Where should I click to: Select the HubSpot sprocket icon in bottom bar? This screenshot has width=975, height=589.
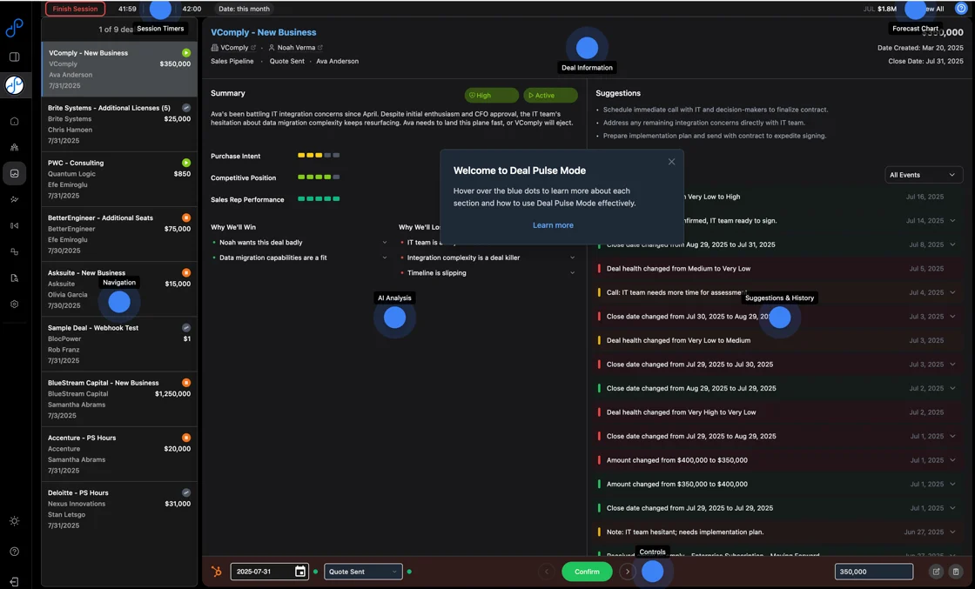tap(216, 572)
